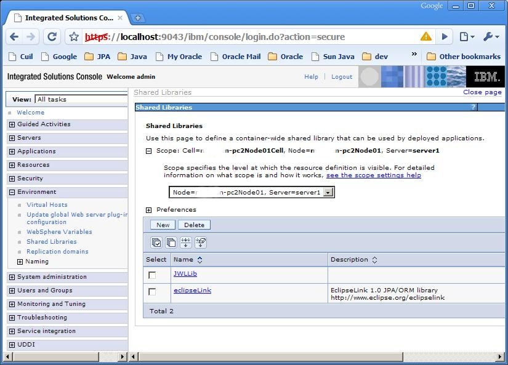Expand the Monitoring and Tuning section
Screen dimensions: 508x365
coord(12,305)
